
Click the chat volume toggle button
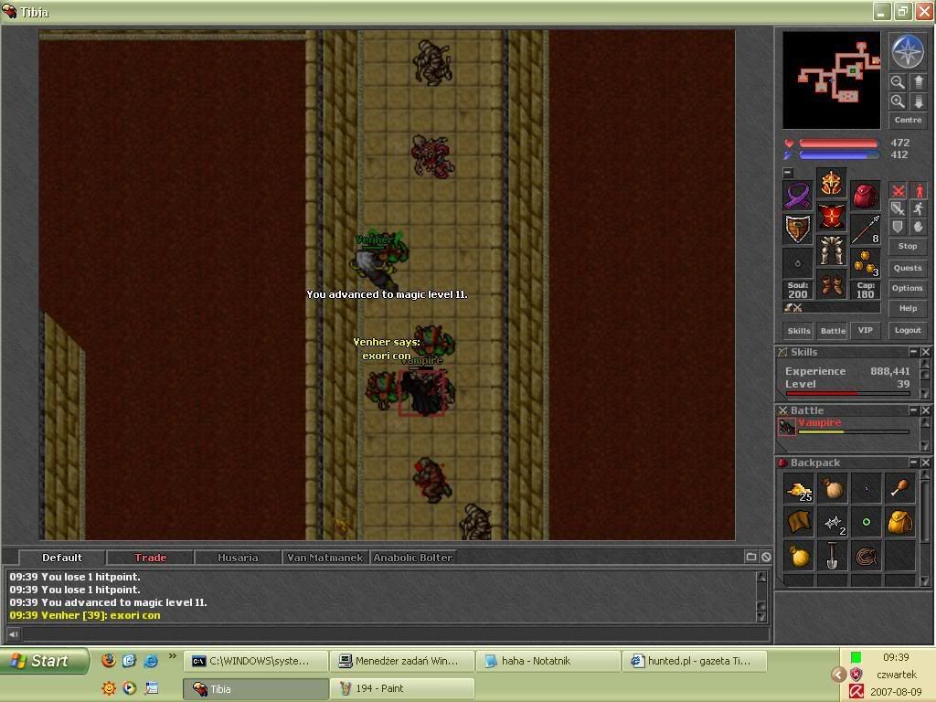14,634
